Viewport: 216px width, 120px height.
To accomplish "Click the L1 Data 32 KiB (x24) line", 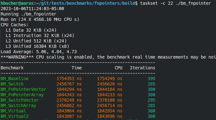I will click(31, 30).
